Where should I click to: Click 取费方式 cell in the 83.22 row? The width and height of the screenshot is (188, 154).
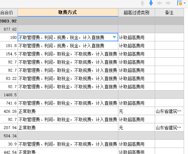tap(68, 78)
